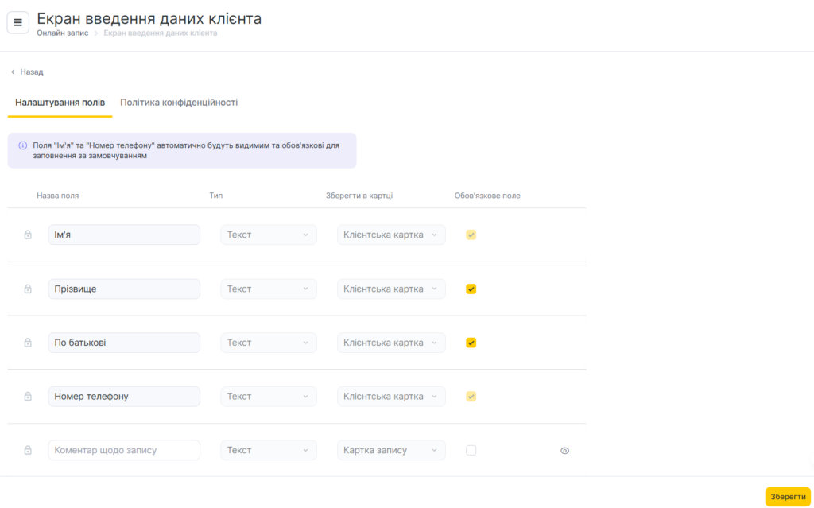This screenshot has height=508, width=814.
Task: Click the lock icon beside Номер телефону field
Action: [28, 396]
